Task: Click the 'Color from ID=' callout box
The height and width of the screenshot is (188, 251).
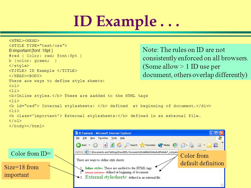Action: click(31, 154)
